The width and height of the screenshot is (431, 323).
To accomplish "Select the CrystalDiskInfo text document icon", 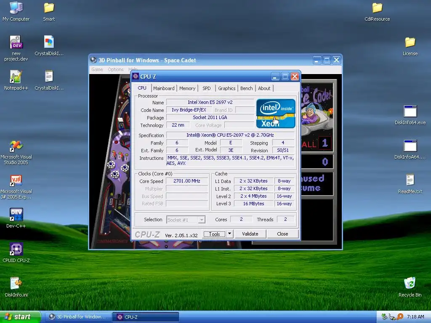I will click(49, 80).
